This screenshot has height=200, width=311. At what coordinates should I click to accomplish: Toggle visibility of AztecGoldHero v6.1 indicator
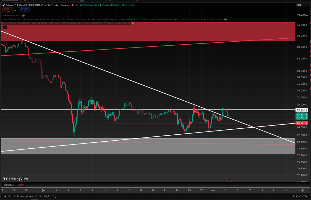(225, 19)
